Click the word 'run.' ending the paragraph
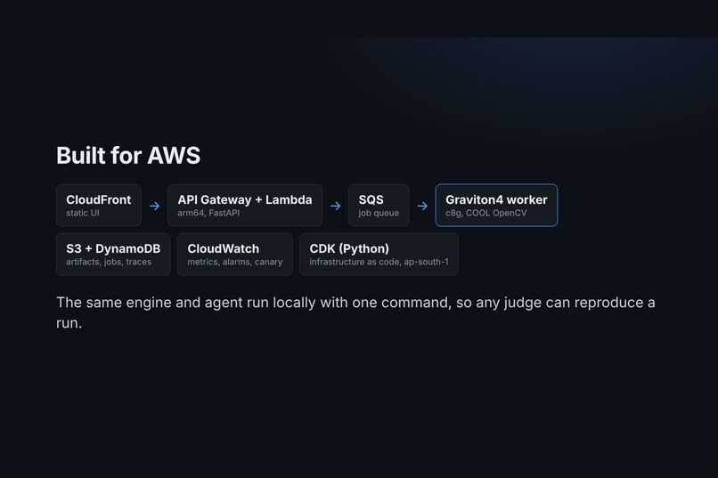This screenshot has width=718, height=478. pyautogui.click(x=69, y=323)
